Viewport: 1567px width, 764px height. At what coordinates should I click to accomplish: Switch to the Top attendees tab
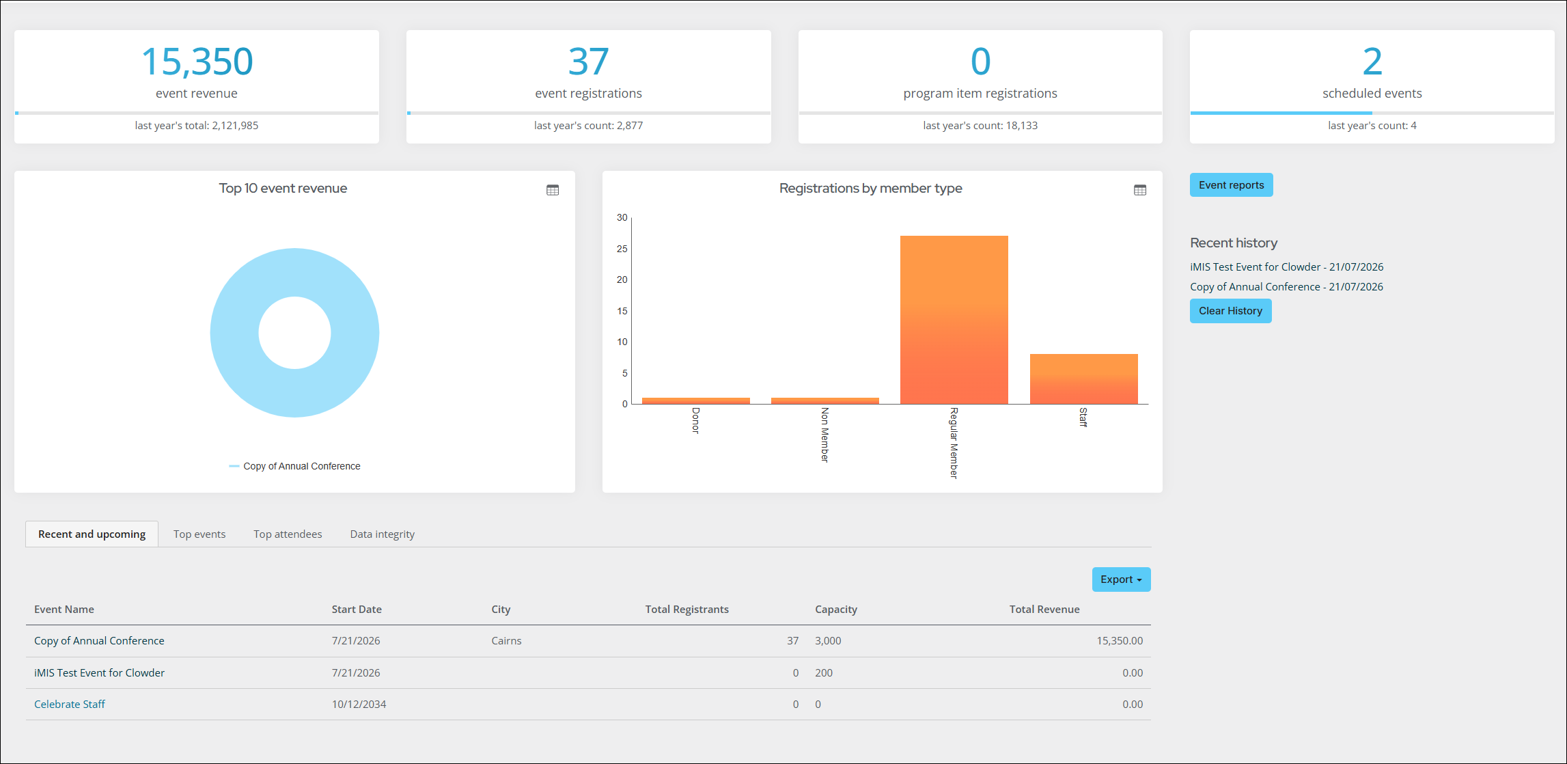point(288,534)
